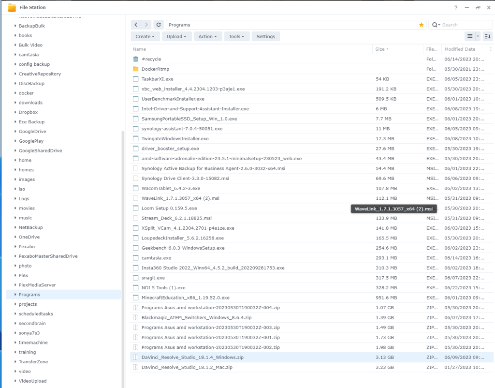This screenshot has height=388, width=495.
Task: Click the TaskbarXI.exe file icon
Action: tap(136, 79)
